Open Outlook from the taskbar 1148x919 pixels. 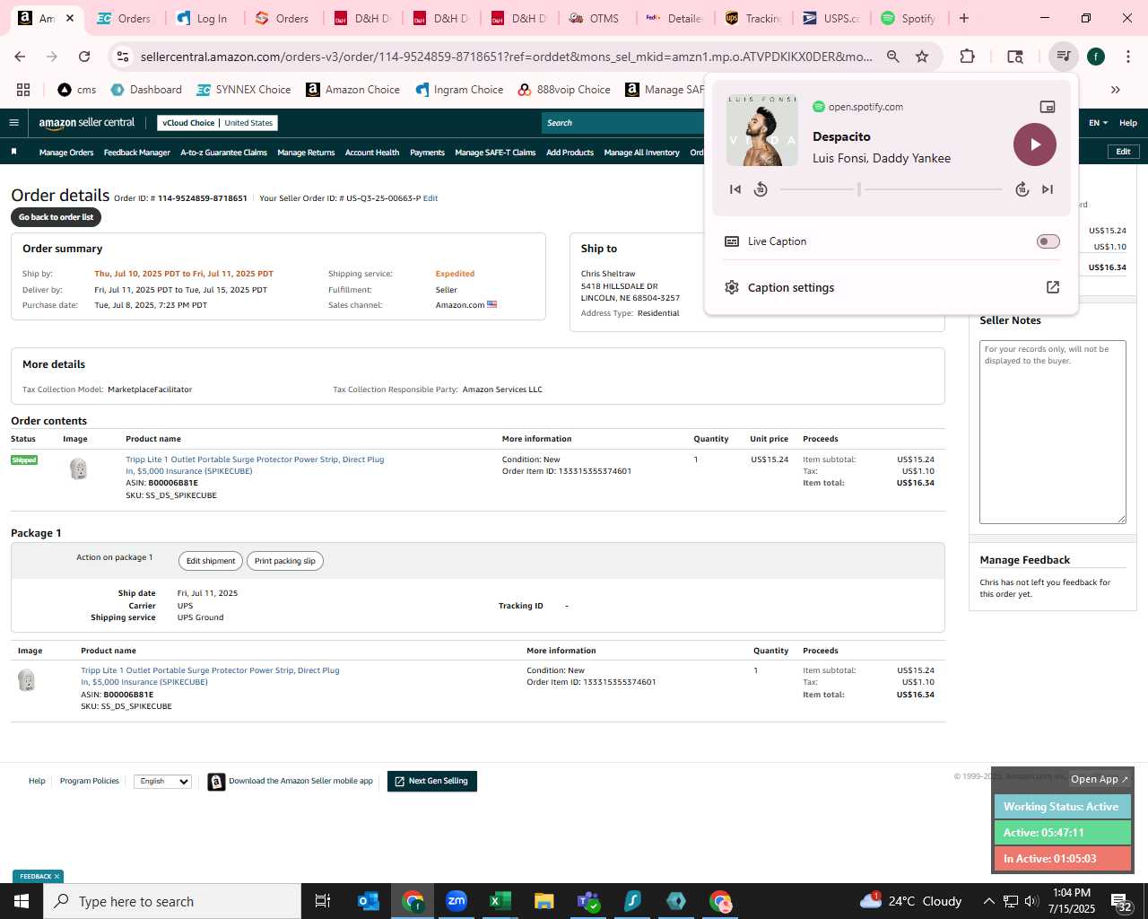point(369,901)
